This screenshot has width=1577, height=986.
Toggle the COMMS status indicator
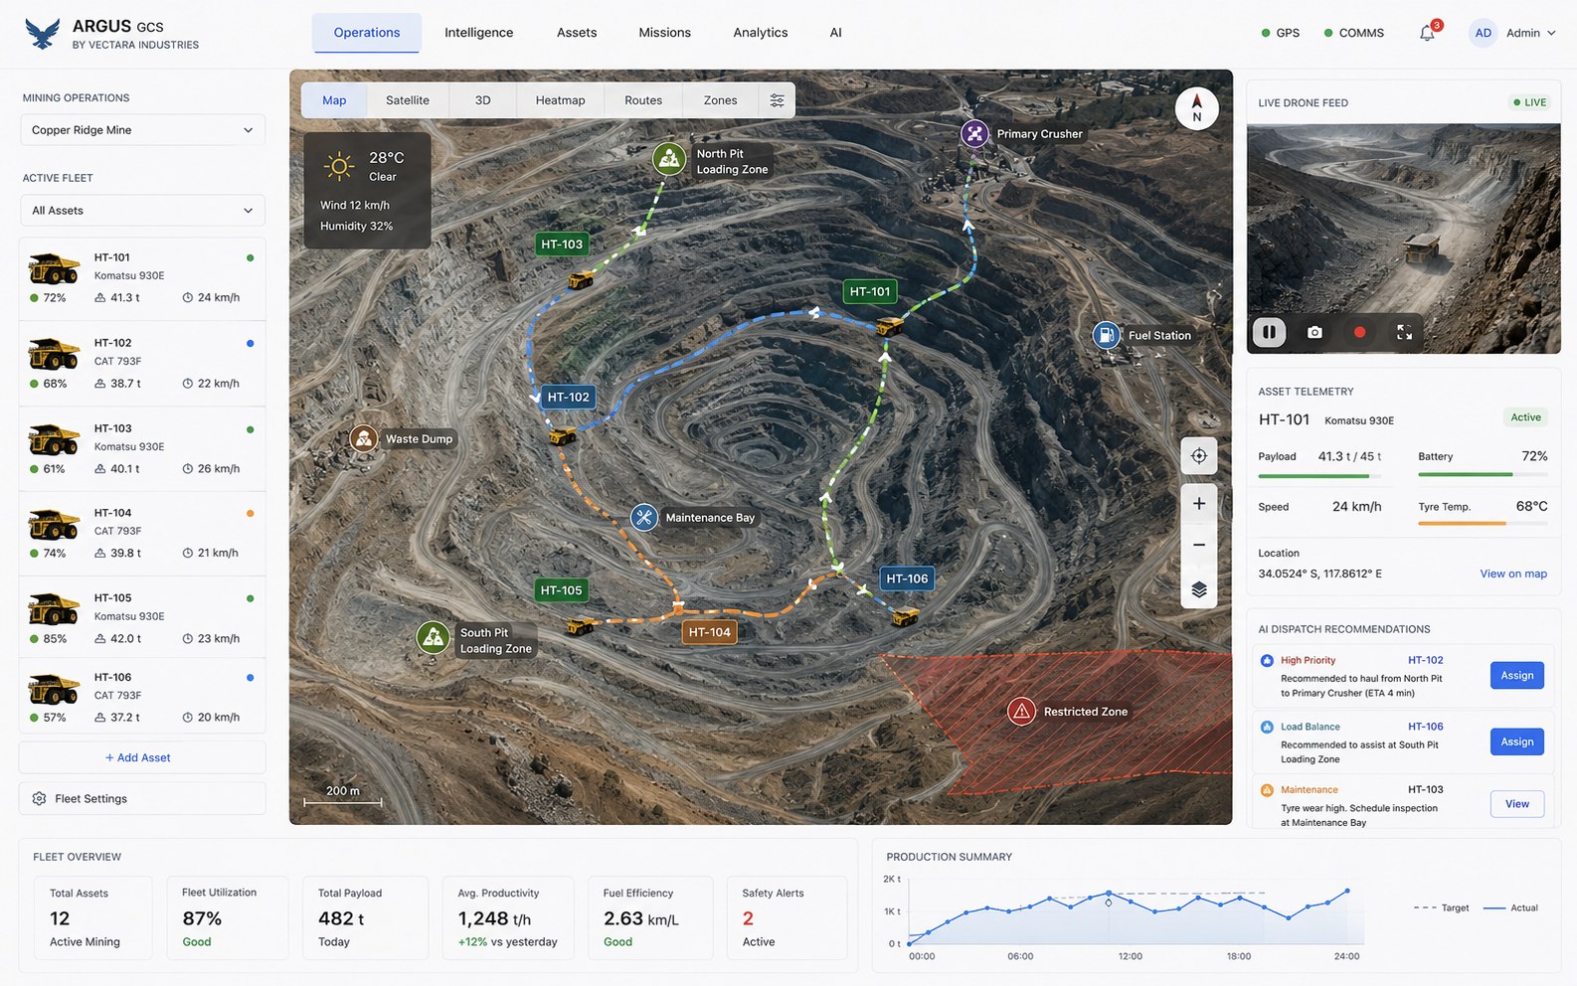coord(1354,33)
